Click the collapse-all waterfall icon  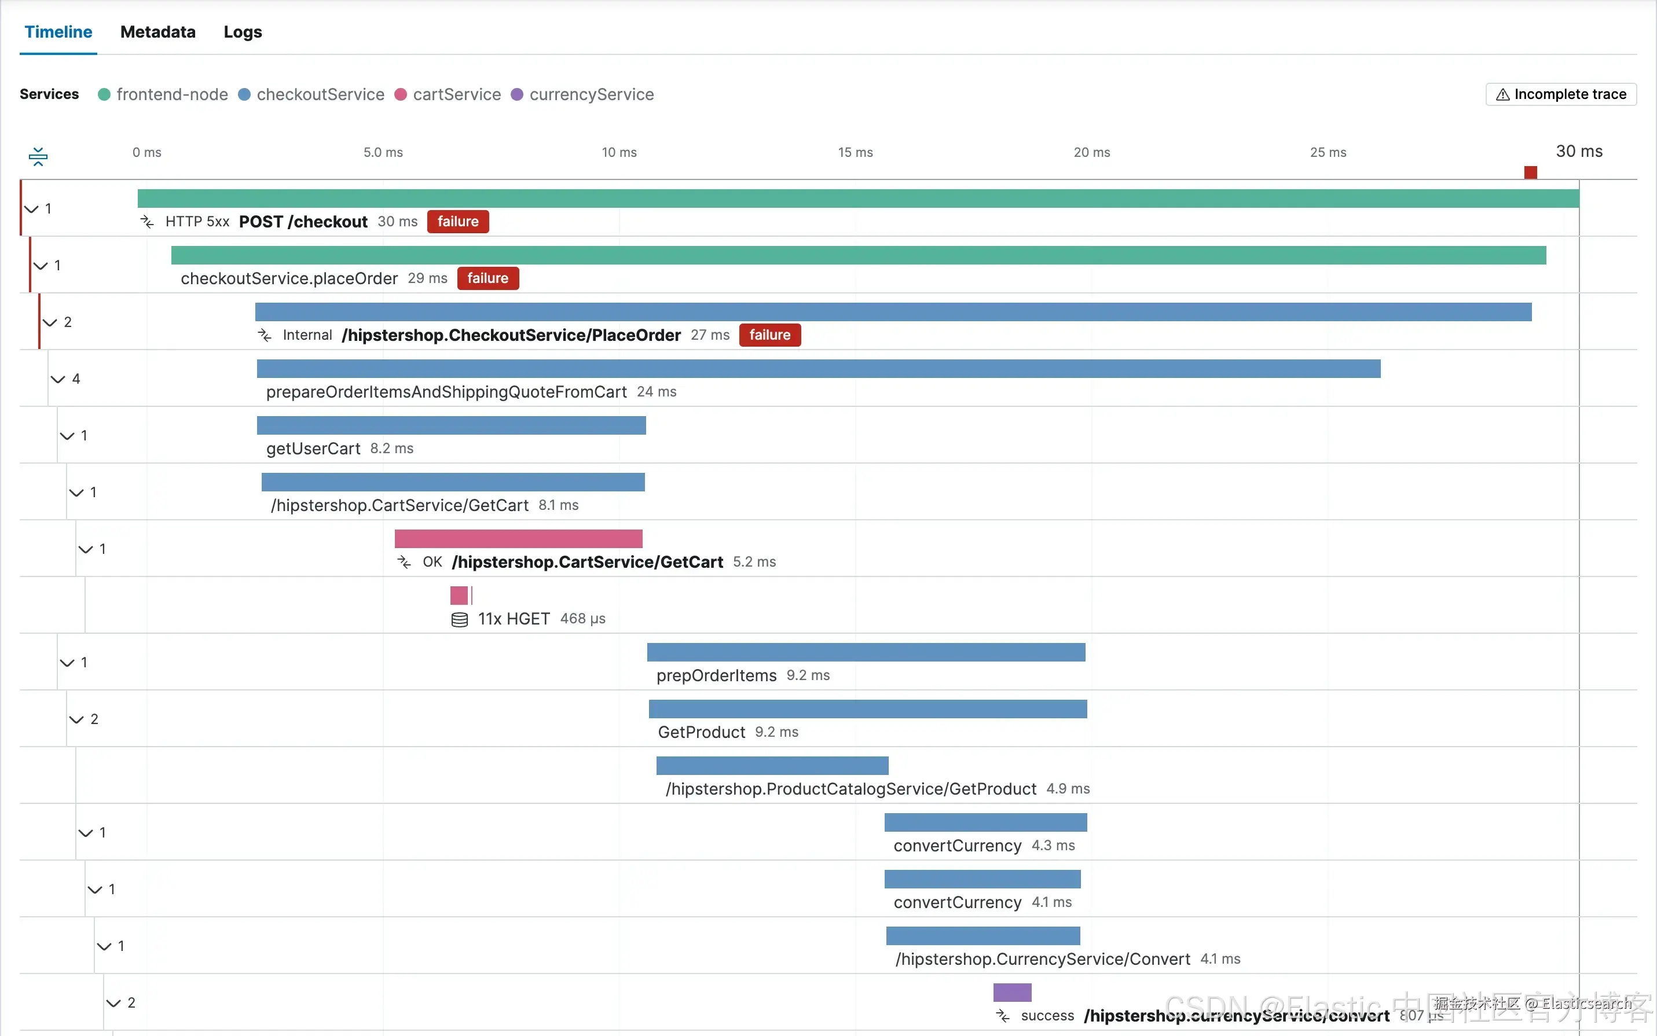[x=38, y=156]
